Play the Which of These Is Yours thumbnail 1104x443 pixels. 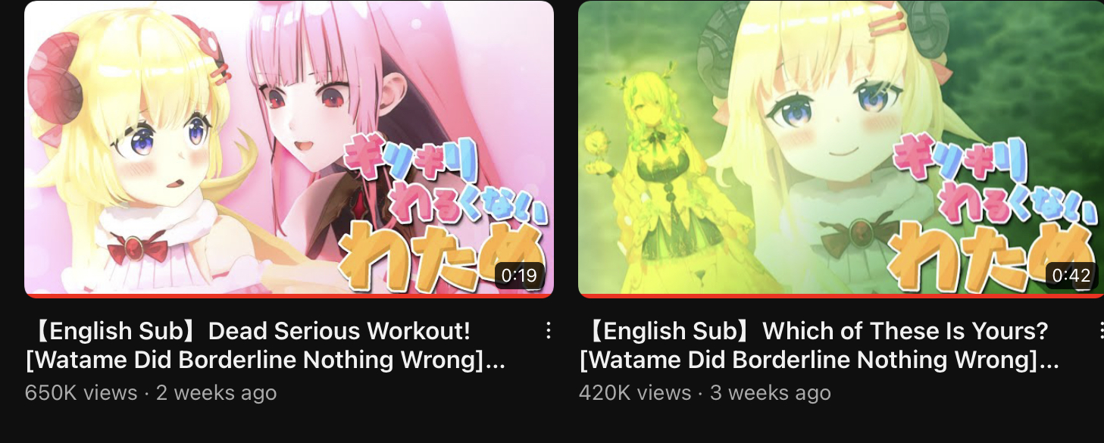[841, 149]
